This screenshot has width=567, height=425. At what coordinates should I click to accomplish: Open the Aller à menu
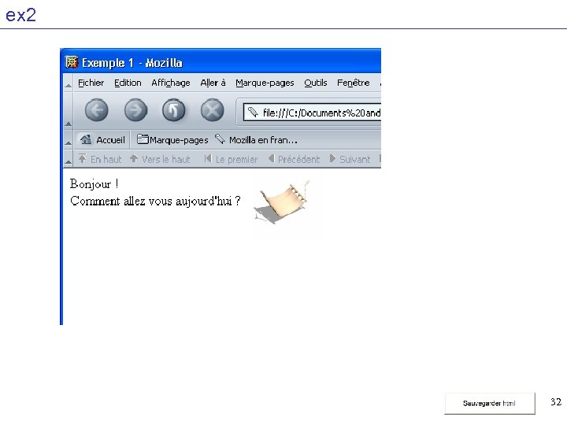coord(213,83)
